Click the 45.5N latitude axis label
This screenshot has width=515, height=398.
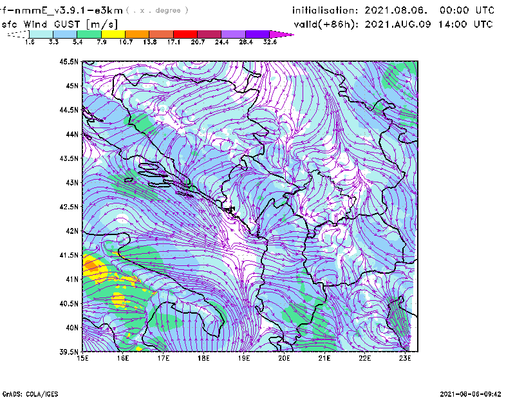[68, 62]
